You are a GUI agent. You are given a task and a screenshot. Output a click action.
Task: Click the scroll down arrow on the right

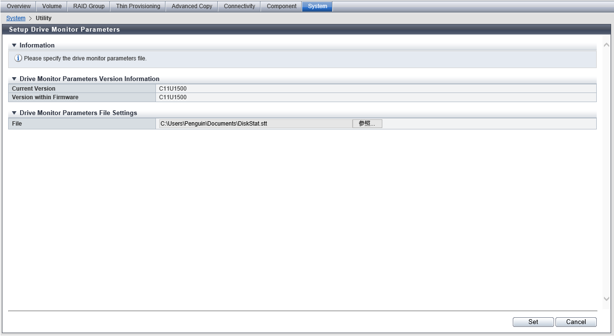point(606,299)
